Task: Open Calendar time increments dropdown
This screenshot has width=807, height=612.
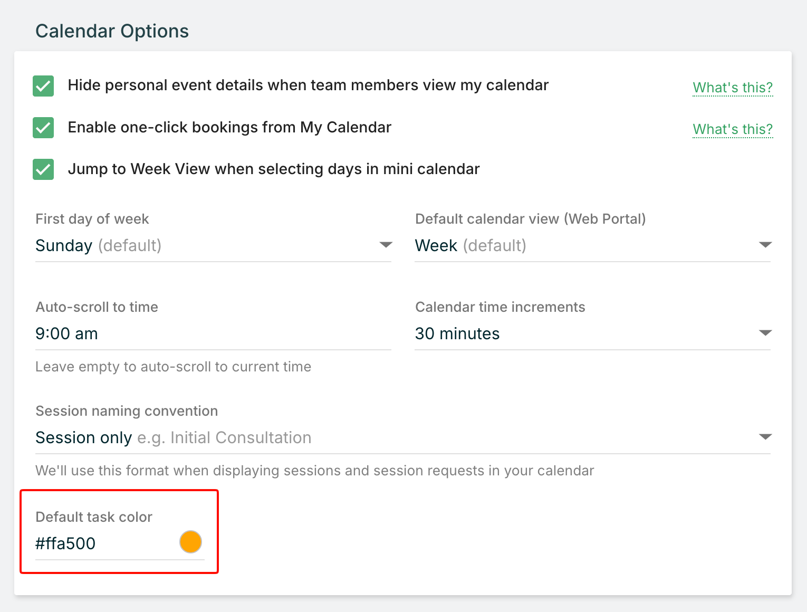Action: tap(593, 334)
